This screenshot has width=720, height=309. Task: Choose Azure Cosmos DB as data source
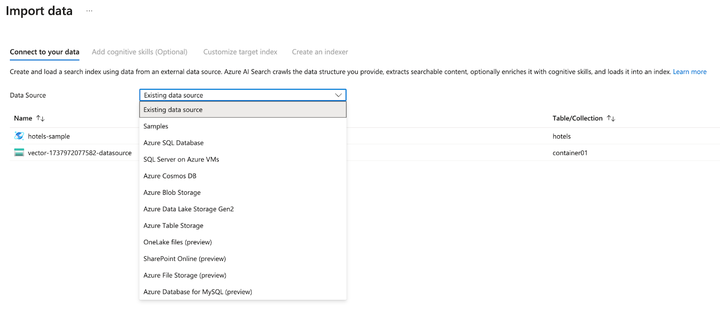(170, 176)
